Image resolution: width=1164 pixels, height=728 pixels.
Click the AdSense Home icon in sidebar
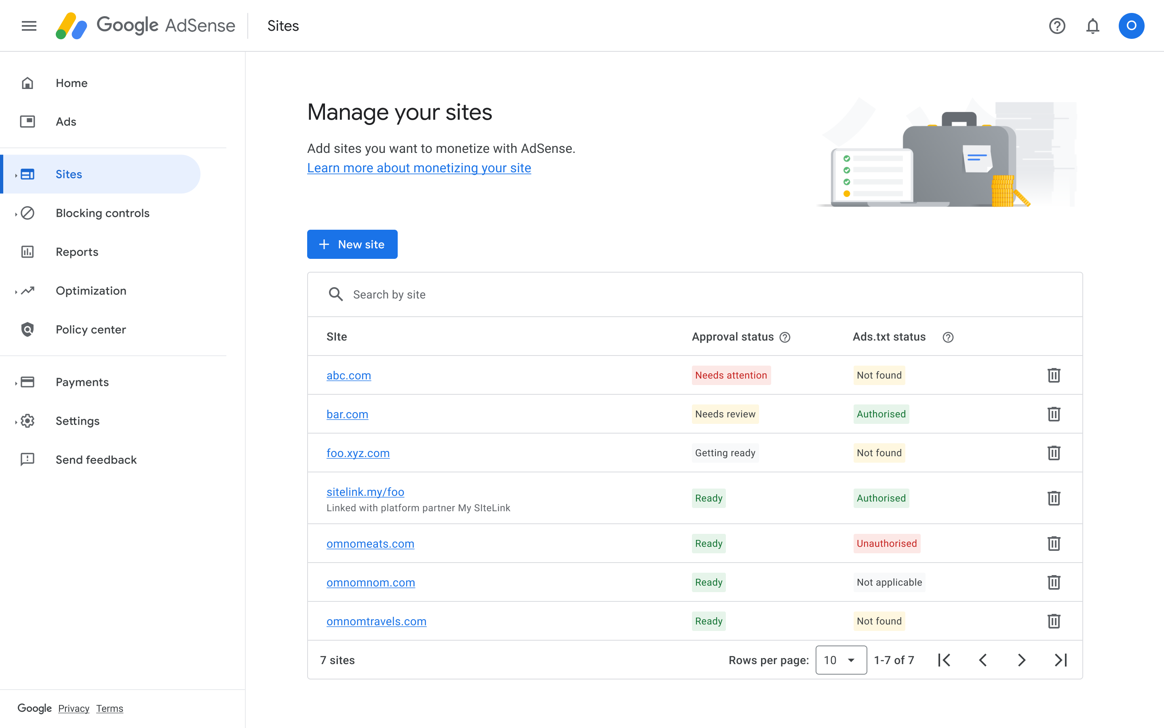click(27, 83)
